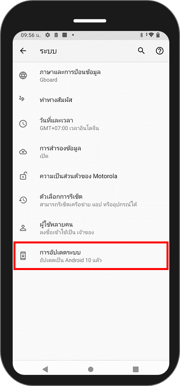
Task: Open ตัวเลือกการรีเซ็ต entry
Action: click(91, 200)
